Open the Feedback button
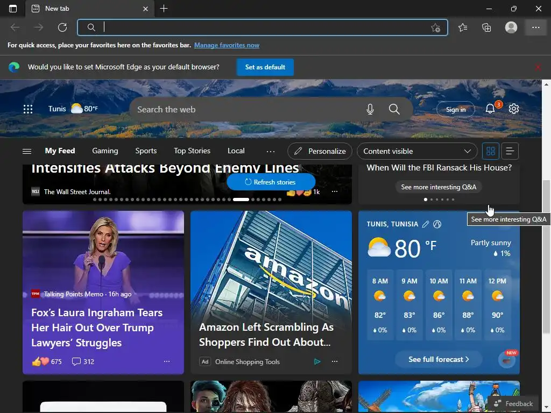Viewport: 551px width, 413px height. [514, 403]
